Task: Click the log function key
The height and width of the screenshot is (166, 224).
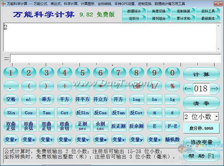Action: (x=136, y=99)
